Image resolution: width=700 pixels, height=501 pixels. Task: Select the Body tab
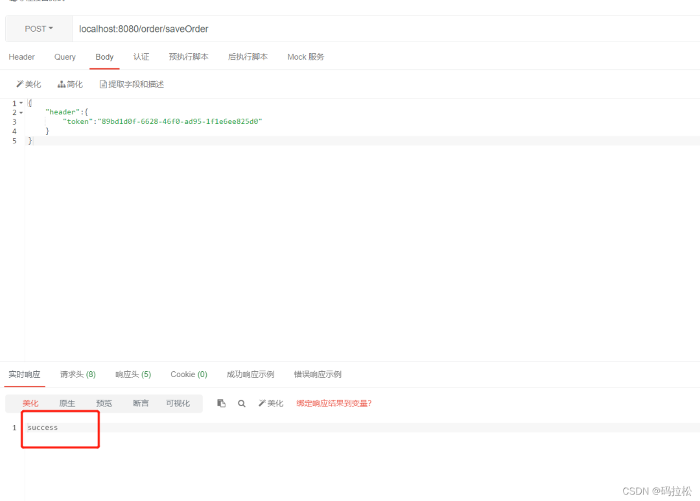(x=104, y=56)
